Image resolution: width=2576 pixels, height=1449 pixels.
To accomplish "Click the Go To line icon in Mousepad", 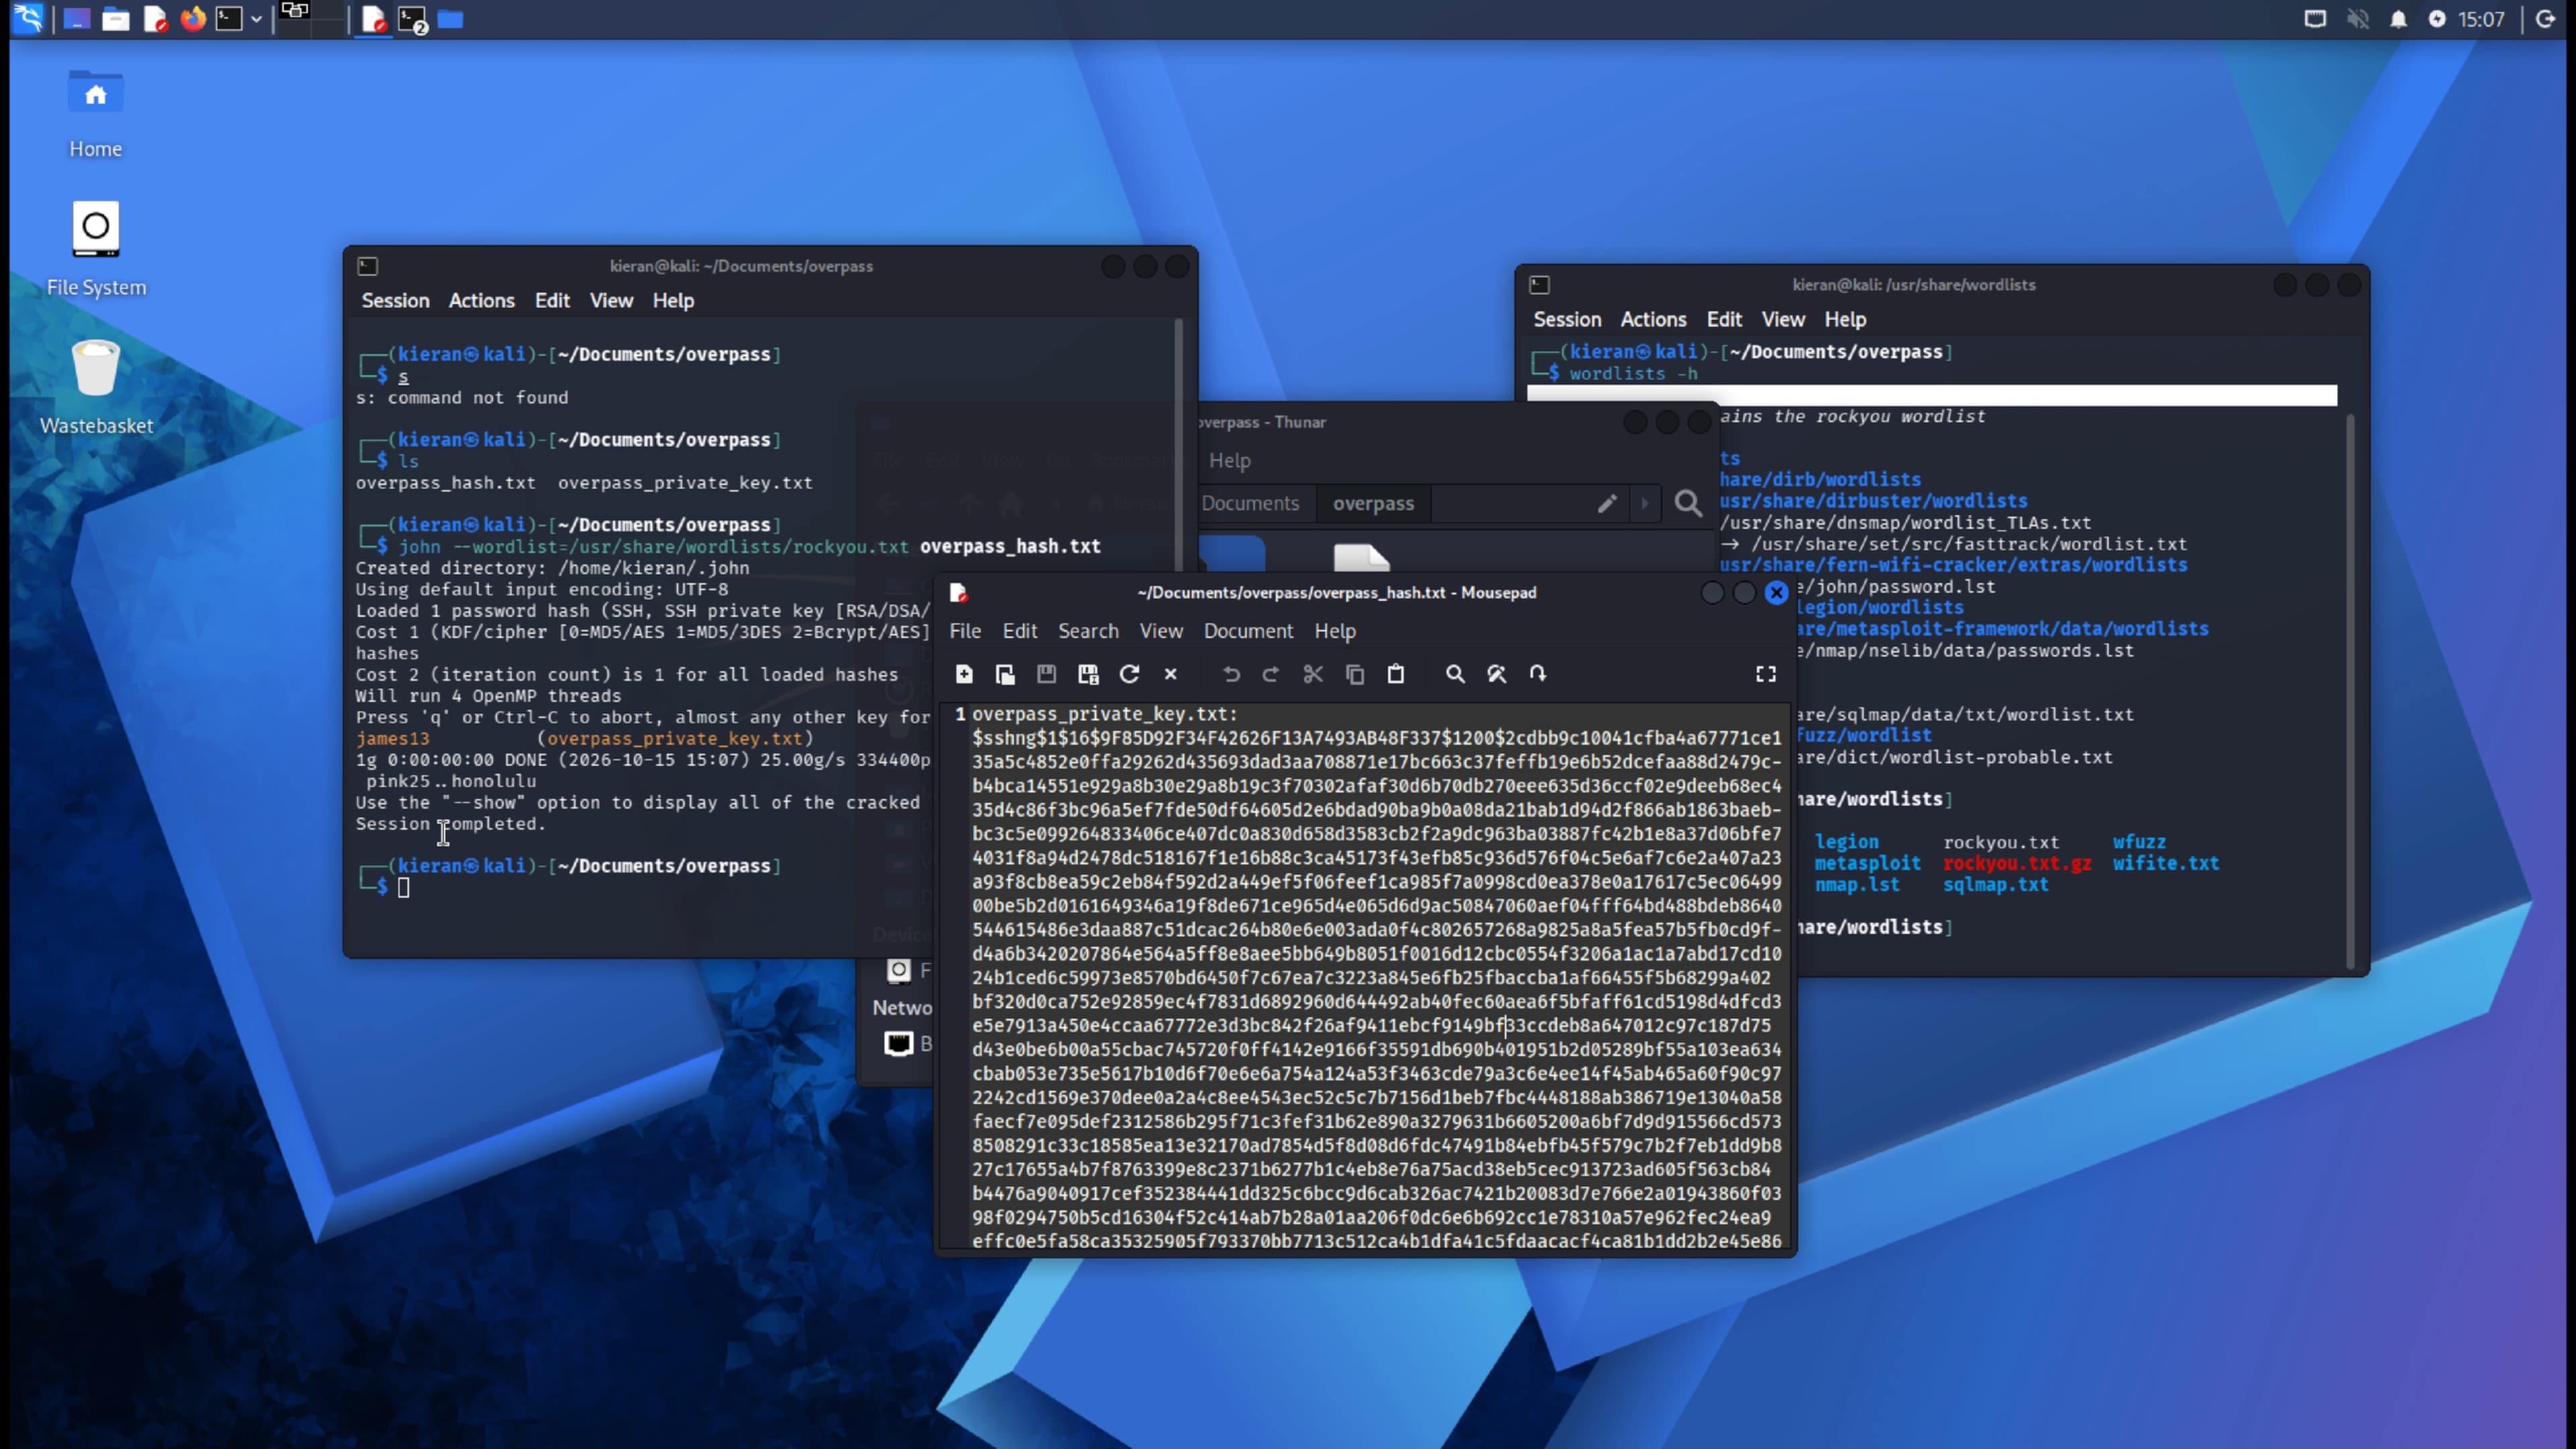I will tap(1538, 674).
